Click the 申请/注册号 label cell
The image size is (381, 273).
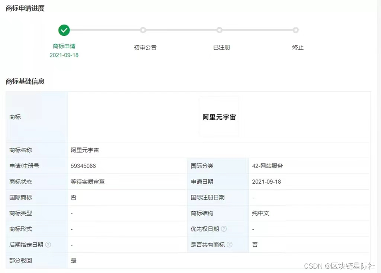(x=36, y=166)
